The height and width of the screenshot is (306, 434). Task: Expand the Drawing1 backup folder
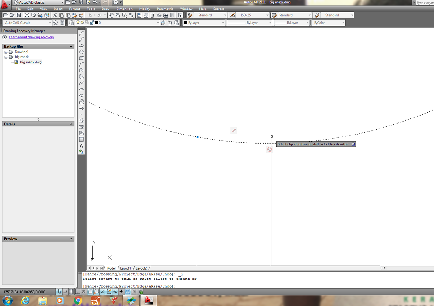(6, 52)
